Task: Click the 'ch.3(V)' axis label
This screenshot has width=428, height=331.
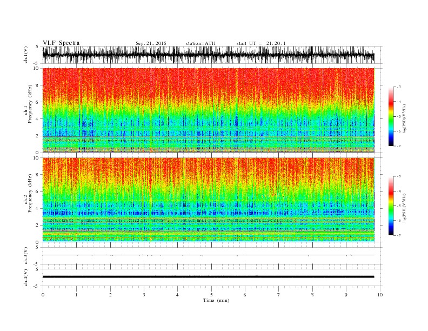Action: click(x=26, y=256)
